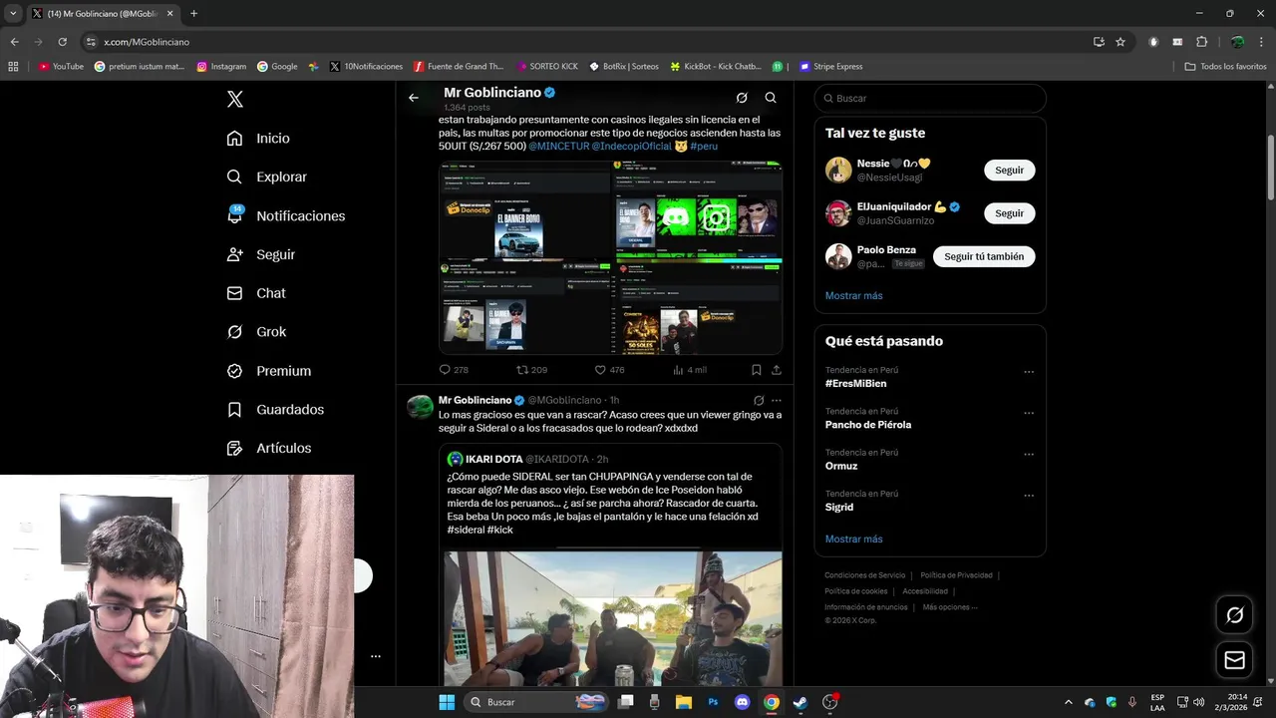Screen dimensions: 1276x718
Task: Open Explorar from the sidebar
Action: click(266, 177)
